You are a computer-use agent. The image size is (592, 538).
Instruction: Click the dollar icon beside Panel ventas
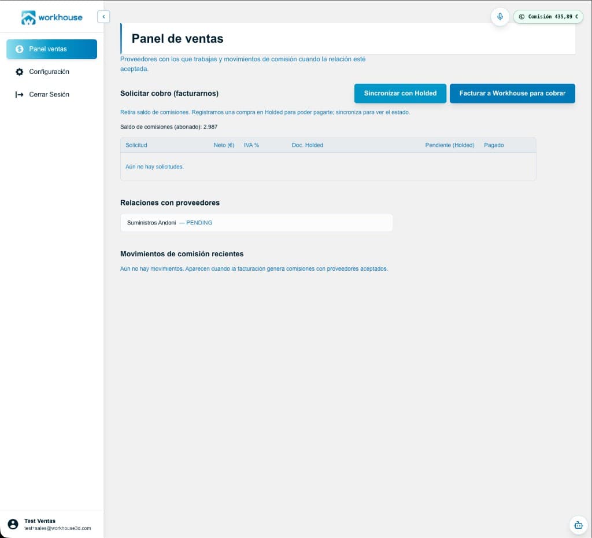[x=19, y=49]
